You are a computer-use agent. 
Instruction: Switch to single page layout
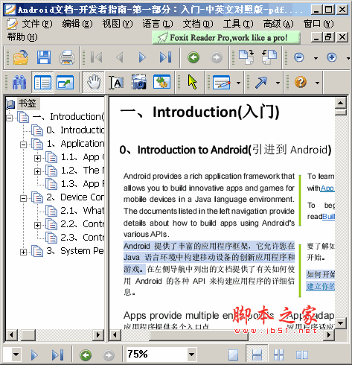[233, 355]
